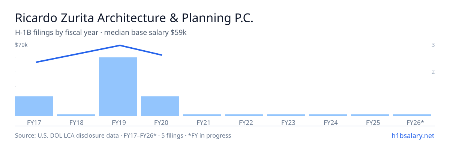This screenshot has height=150, width=450.
Task: Select the small FY21 bar
Action: [202, 115]
